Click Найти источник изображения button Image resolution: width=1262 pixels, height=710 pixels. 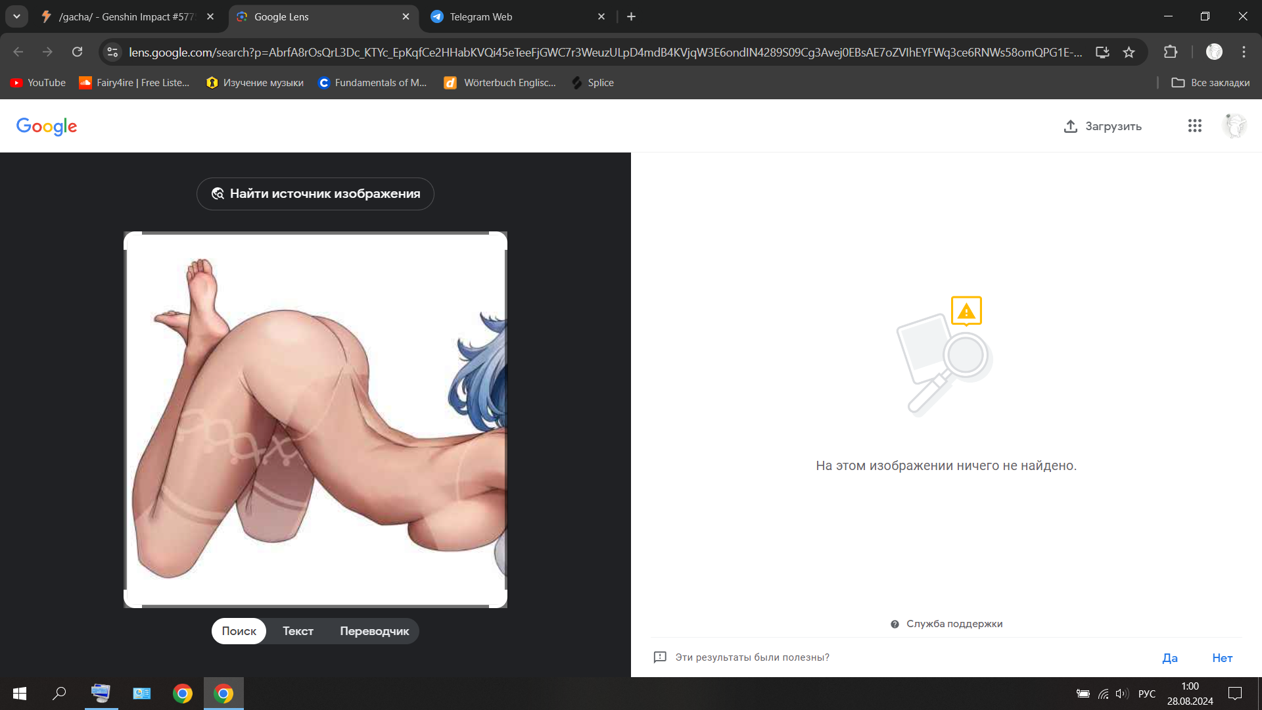315,194
